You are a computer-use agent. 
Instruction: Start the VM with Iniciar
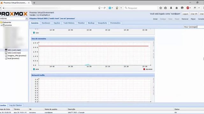click(155, 19)
